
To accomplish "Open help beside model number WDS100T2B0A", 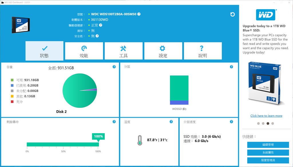I will [139, 14].
